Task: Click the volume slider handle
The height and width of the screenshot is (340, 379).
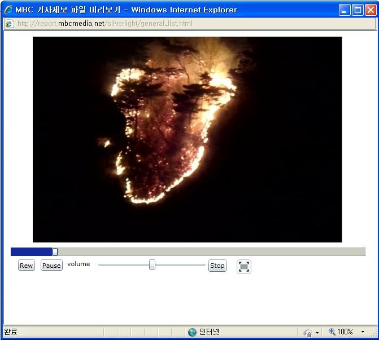Action: [152, 264]
